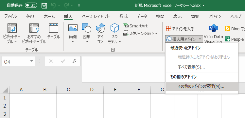Select column B header
Image resolution: width=245 pixels, height=118 pixels.
pos(45,90)
